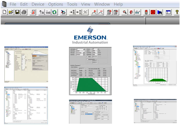Image resolution: width=180 pixels, height=129 pixels.
Task: Click the Emerson Industrial Automation logo
Action: (x=90, y=35)
